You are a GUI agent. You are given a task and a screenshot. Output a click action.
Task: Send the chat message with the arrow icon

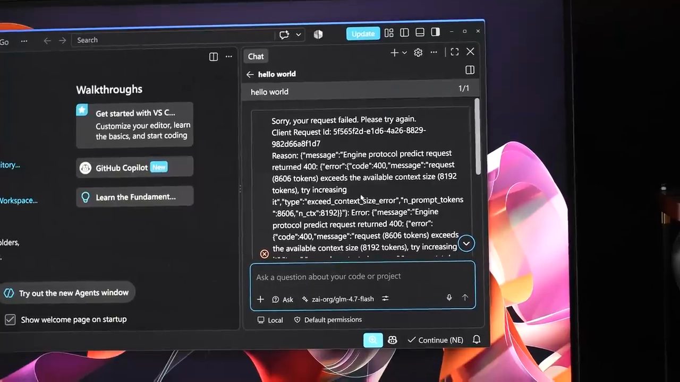(x=465, y=298)
